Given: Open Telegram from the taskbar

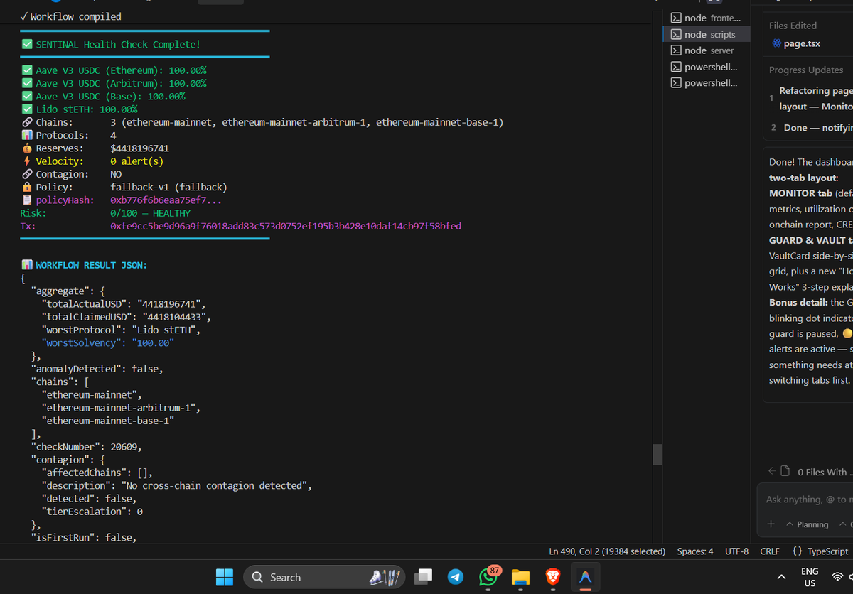Looking at the screenshot, I should (x=456, y=577).
